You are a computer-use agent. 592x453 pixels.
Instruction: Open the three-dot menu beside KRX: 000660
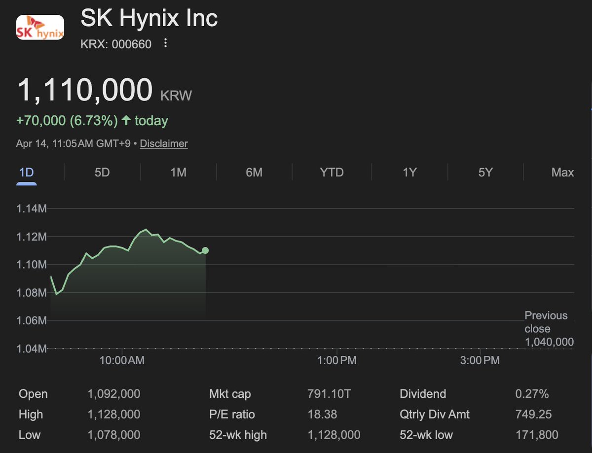(166, 43)
